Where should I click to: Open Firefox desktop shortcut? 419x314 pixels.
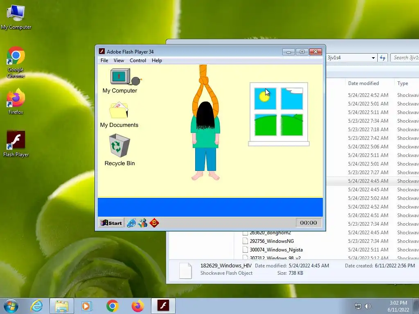16,101
